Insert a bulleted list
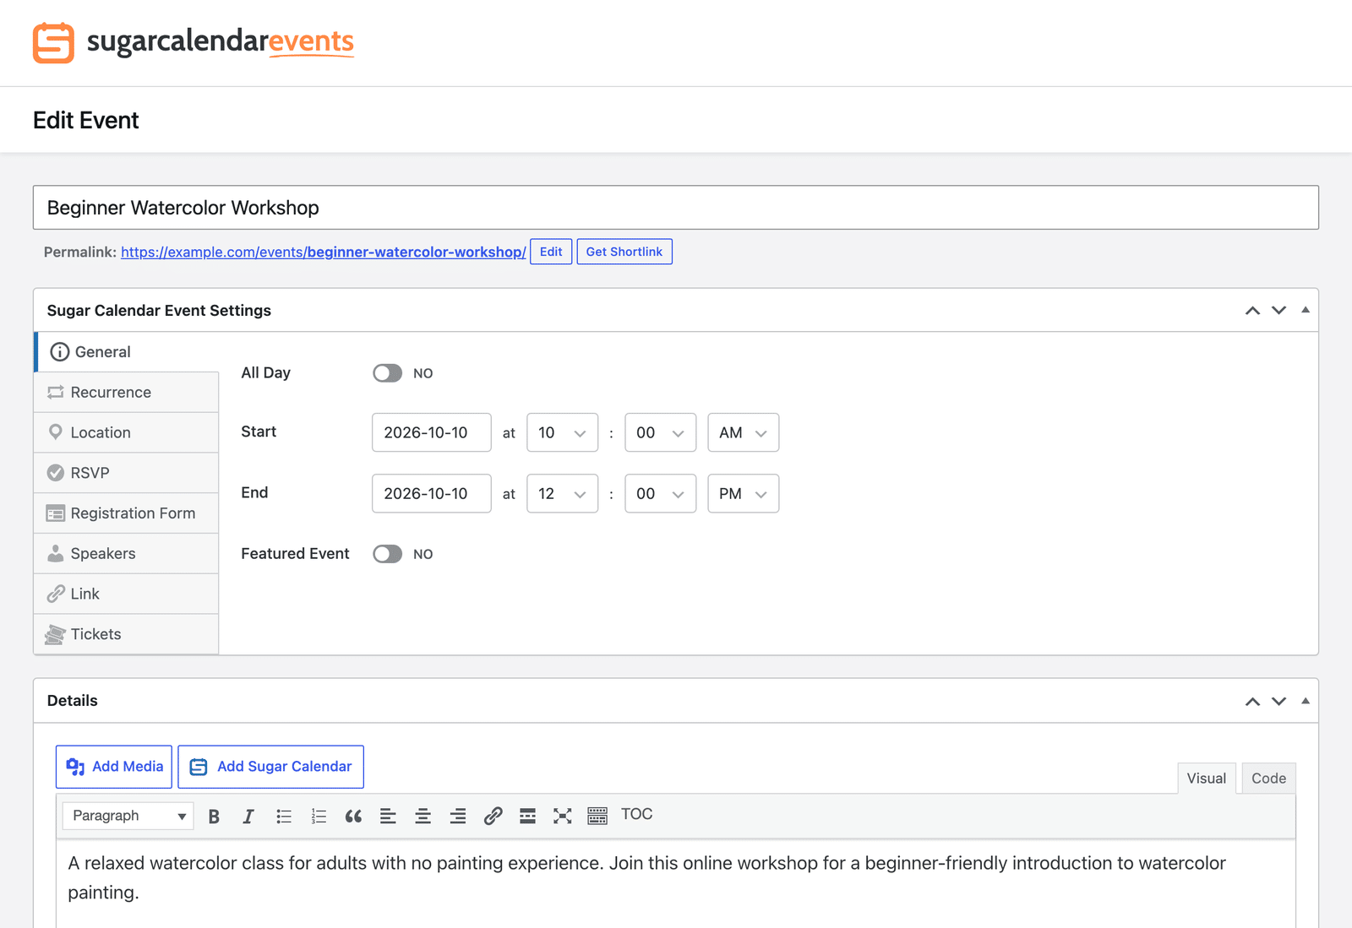Image resolution: width=1352 pixels, height=928 pixels. pos(284,816)
